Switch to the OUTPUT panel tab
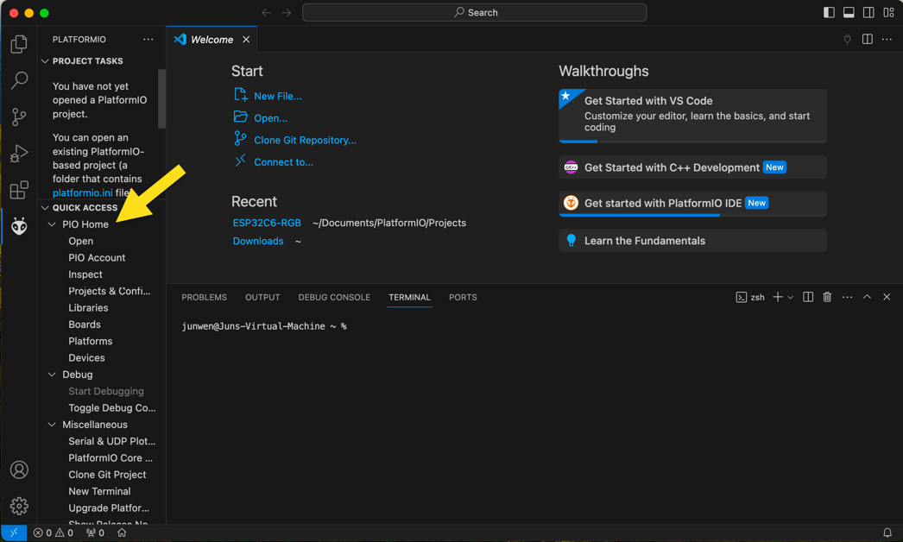This screenshot has width=903, height=542. pos(262,297)
